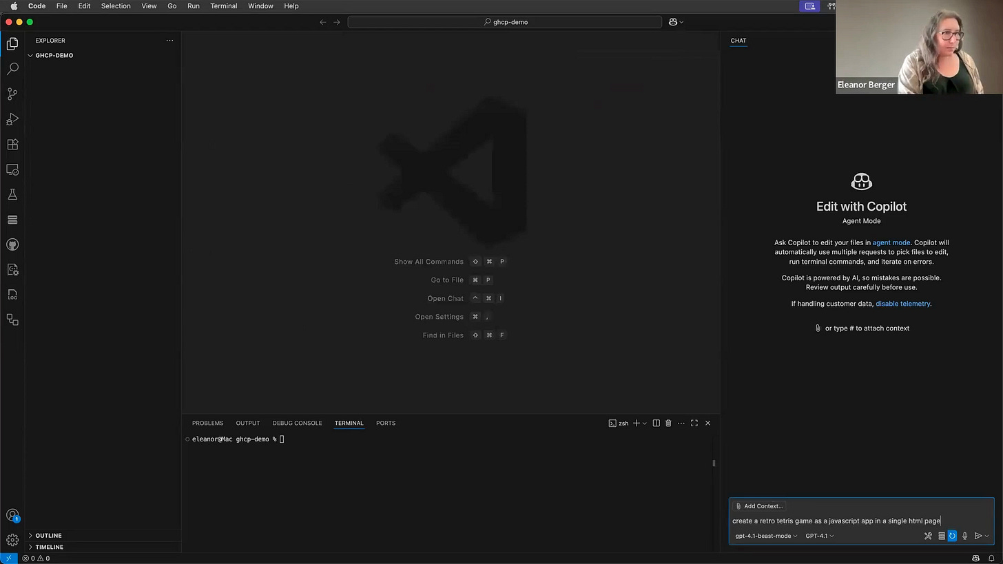Image resolution: width=1003 pixels, height=564 pixels.
Task: Switch to the PROBLEMS tab
Action: point(207,423)
